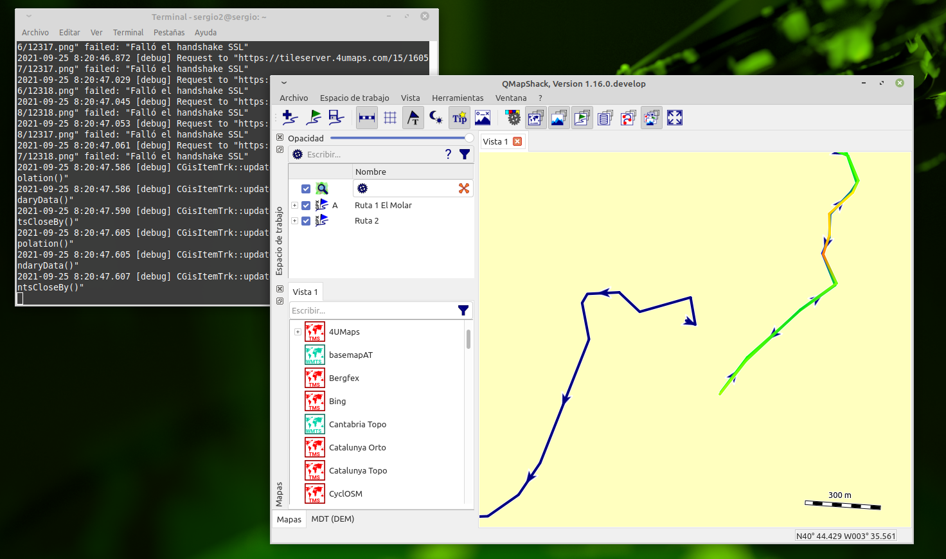
Task: Switch to the MDT (DEM) tab
Action: [x=332, y=519]
